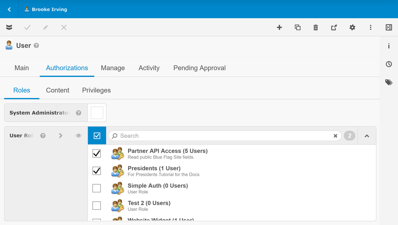
Task: Show the info panel icon
Action: point(389,46)
